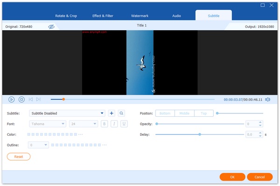The image size is (280, 186).
Task: Expand the Tahoma font dropdown
Action: pos(48,124)
